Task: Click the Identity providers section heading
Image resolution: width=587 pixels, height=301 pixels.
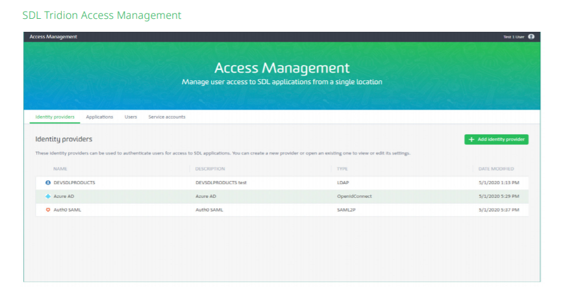Action: (x=64, y=139)
